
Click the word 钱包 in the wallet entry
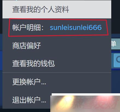(48, 63)
